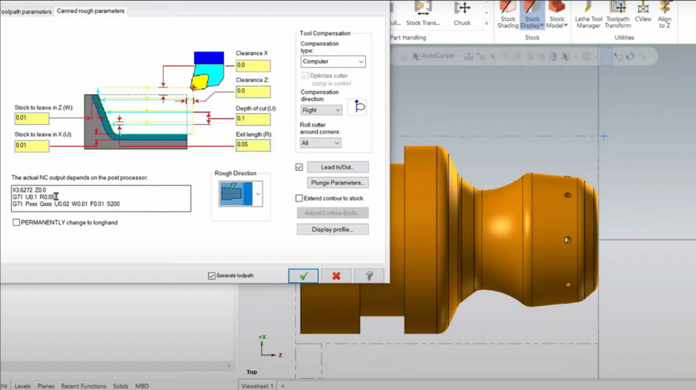The height and width of the screenshot is (390, 696).
Task: Open the Recent Functions tab
Action: click(x=84, y=386)
